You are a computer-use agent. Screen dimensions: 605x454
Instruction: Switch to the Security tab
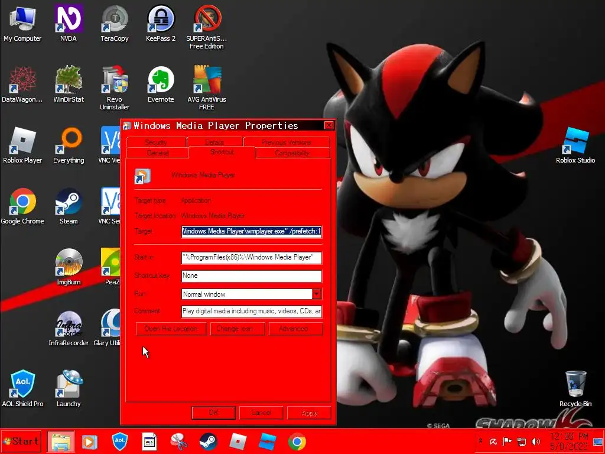[156, 142]
